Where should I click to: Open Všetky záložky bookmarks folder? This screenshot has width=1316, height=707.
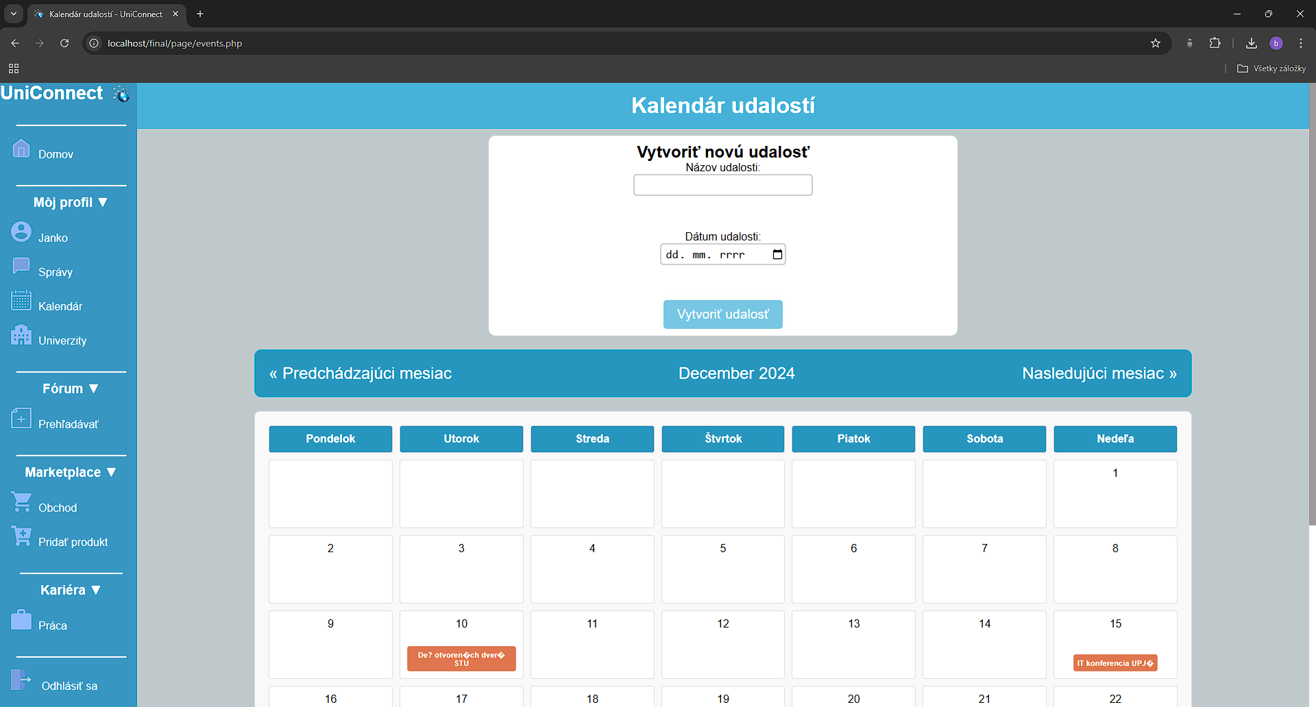coord(1271,69)
